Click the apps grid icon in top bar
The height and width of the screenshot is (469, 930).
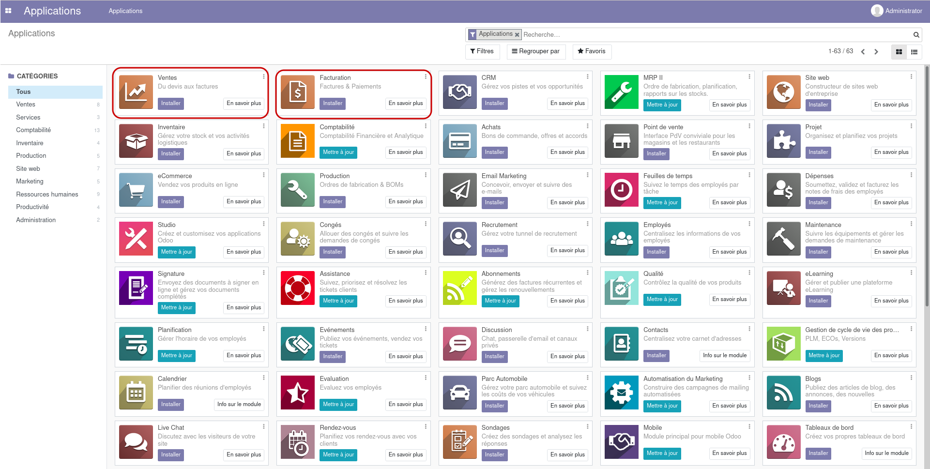click(8, 11)
